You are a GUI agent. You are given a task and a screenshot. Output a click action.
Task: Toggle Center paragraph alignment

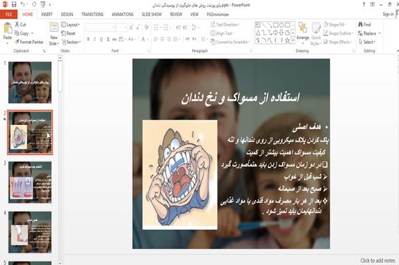162,39
